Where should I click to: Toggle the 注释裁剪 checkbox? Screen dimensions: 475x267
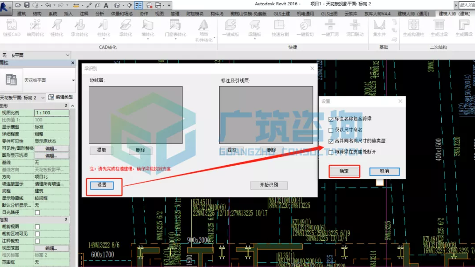click(x=37, y=241)
